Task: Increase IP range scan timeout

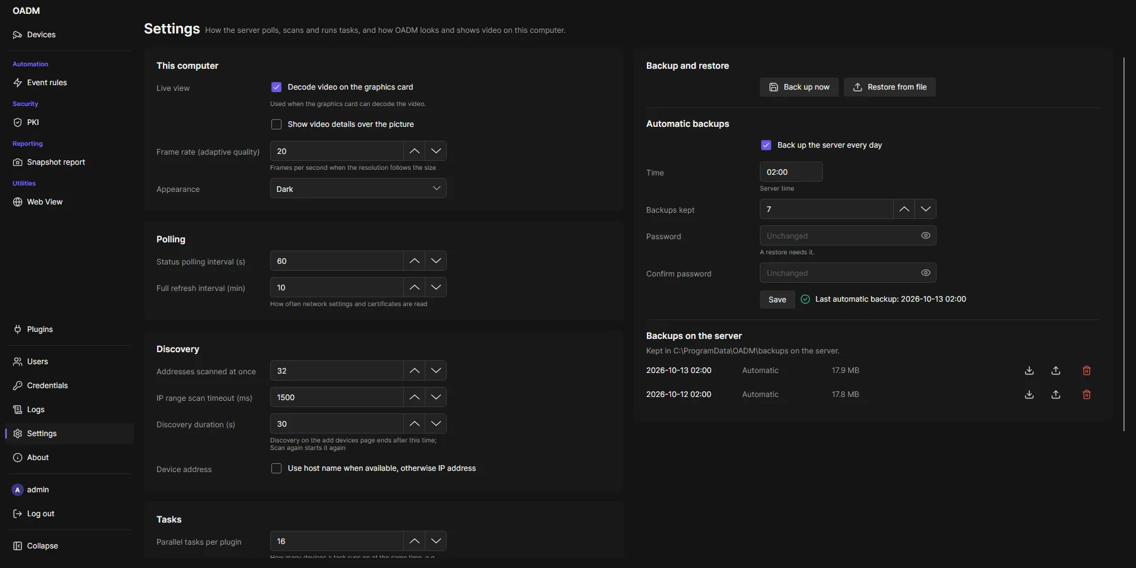Action: click(x=414, y=397)
